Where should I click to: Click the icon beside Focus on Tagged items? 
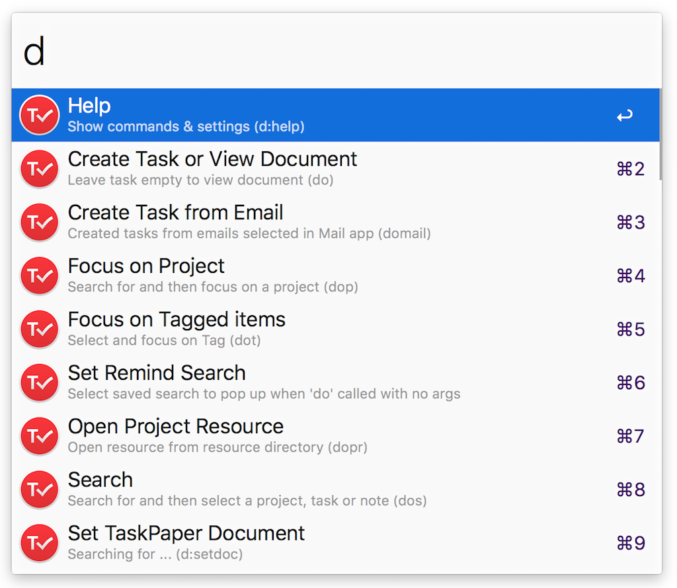pyautogui.click(x=40, y=330)
